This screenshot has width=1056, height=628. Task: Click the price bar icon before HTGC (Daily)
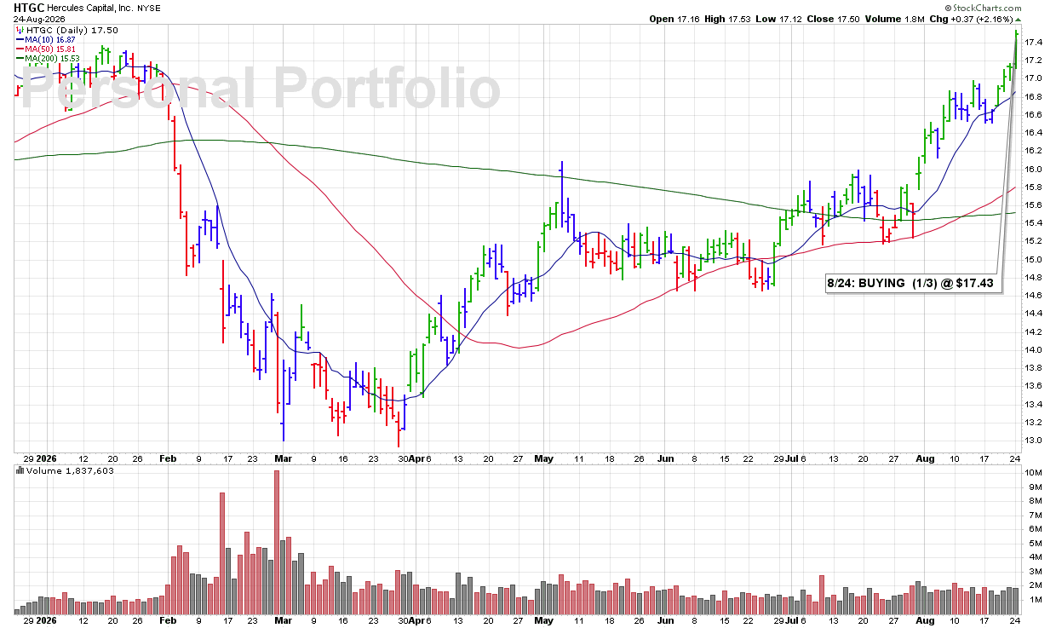point(19,30)
